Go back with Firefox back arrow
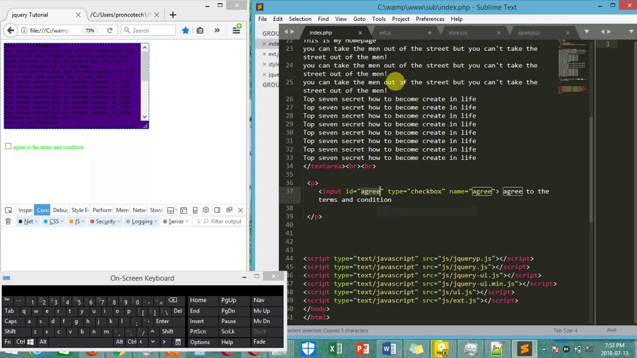 10,30
